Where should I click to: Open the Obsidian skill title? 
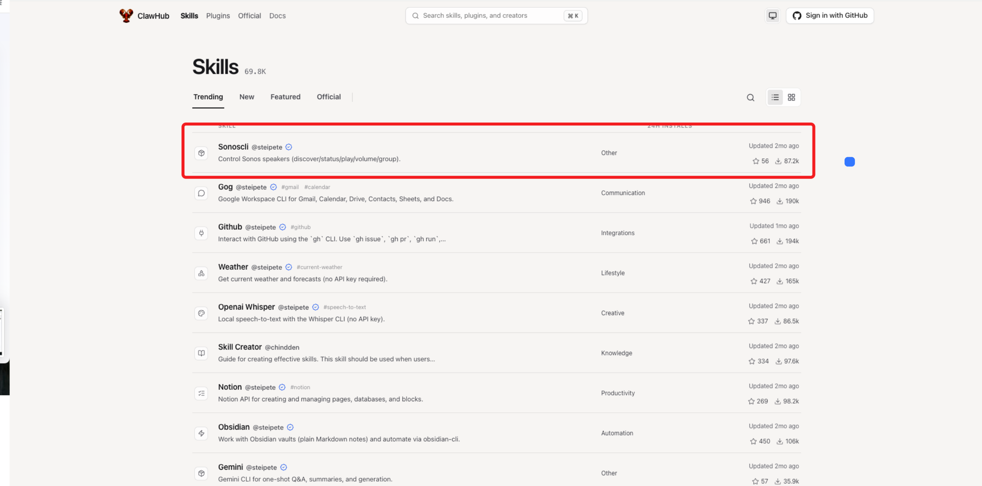234,426
